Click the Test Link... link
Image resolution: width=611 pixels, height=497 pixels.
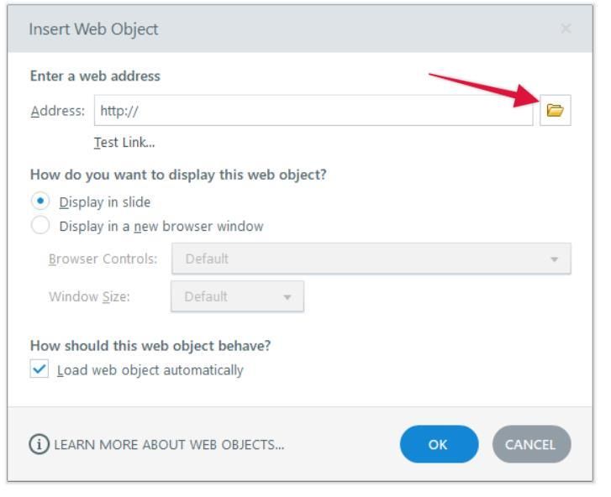coord(124,142)
